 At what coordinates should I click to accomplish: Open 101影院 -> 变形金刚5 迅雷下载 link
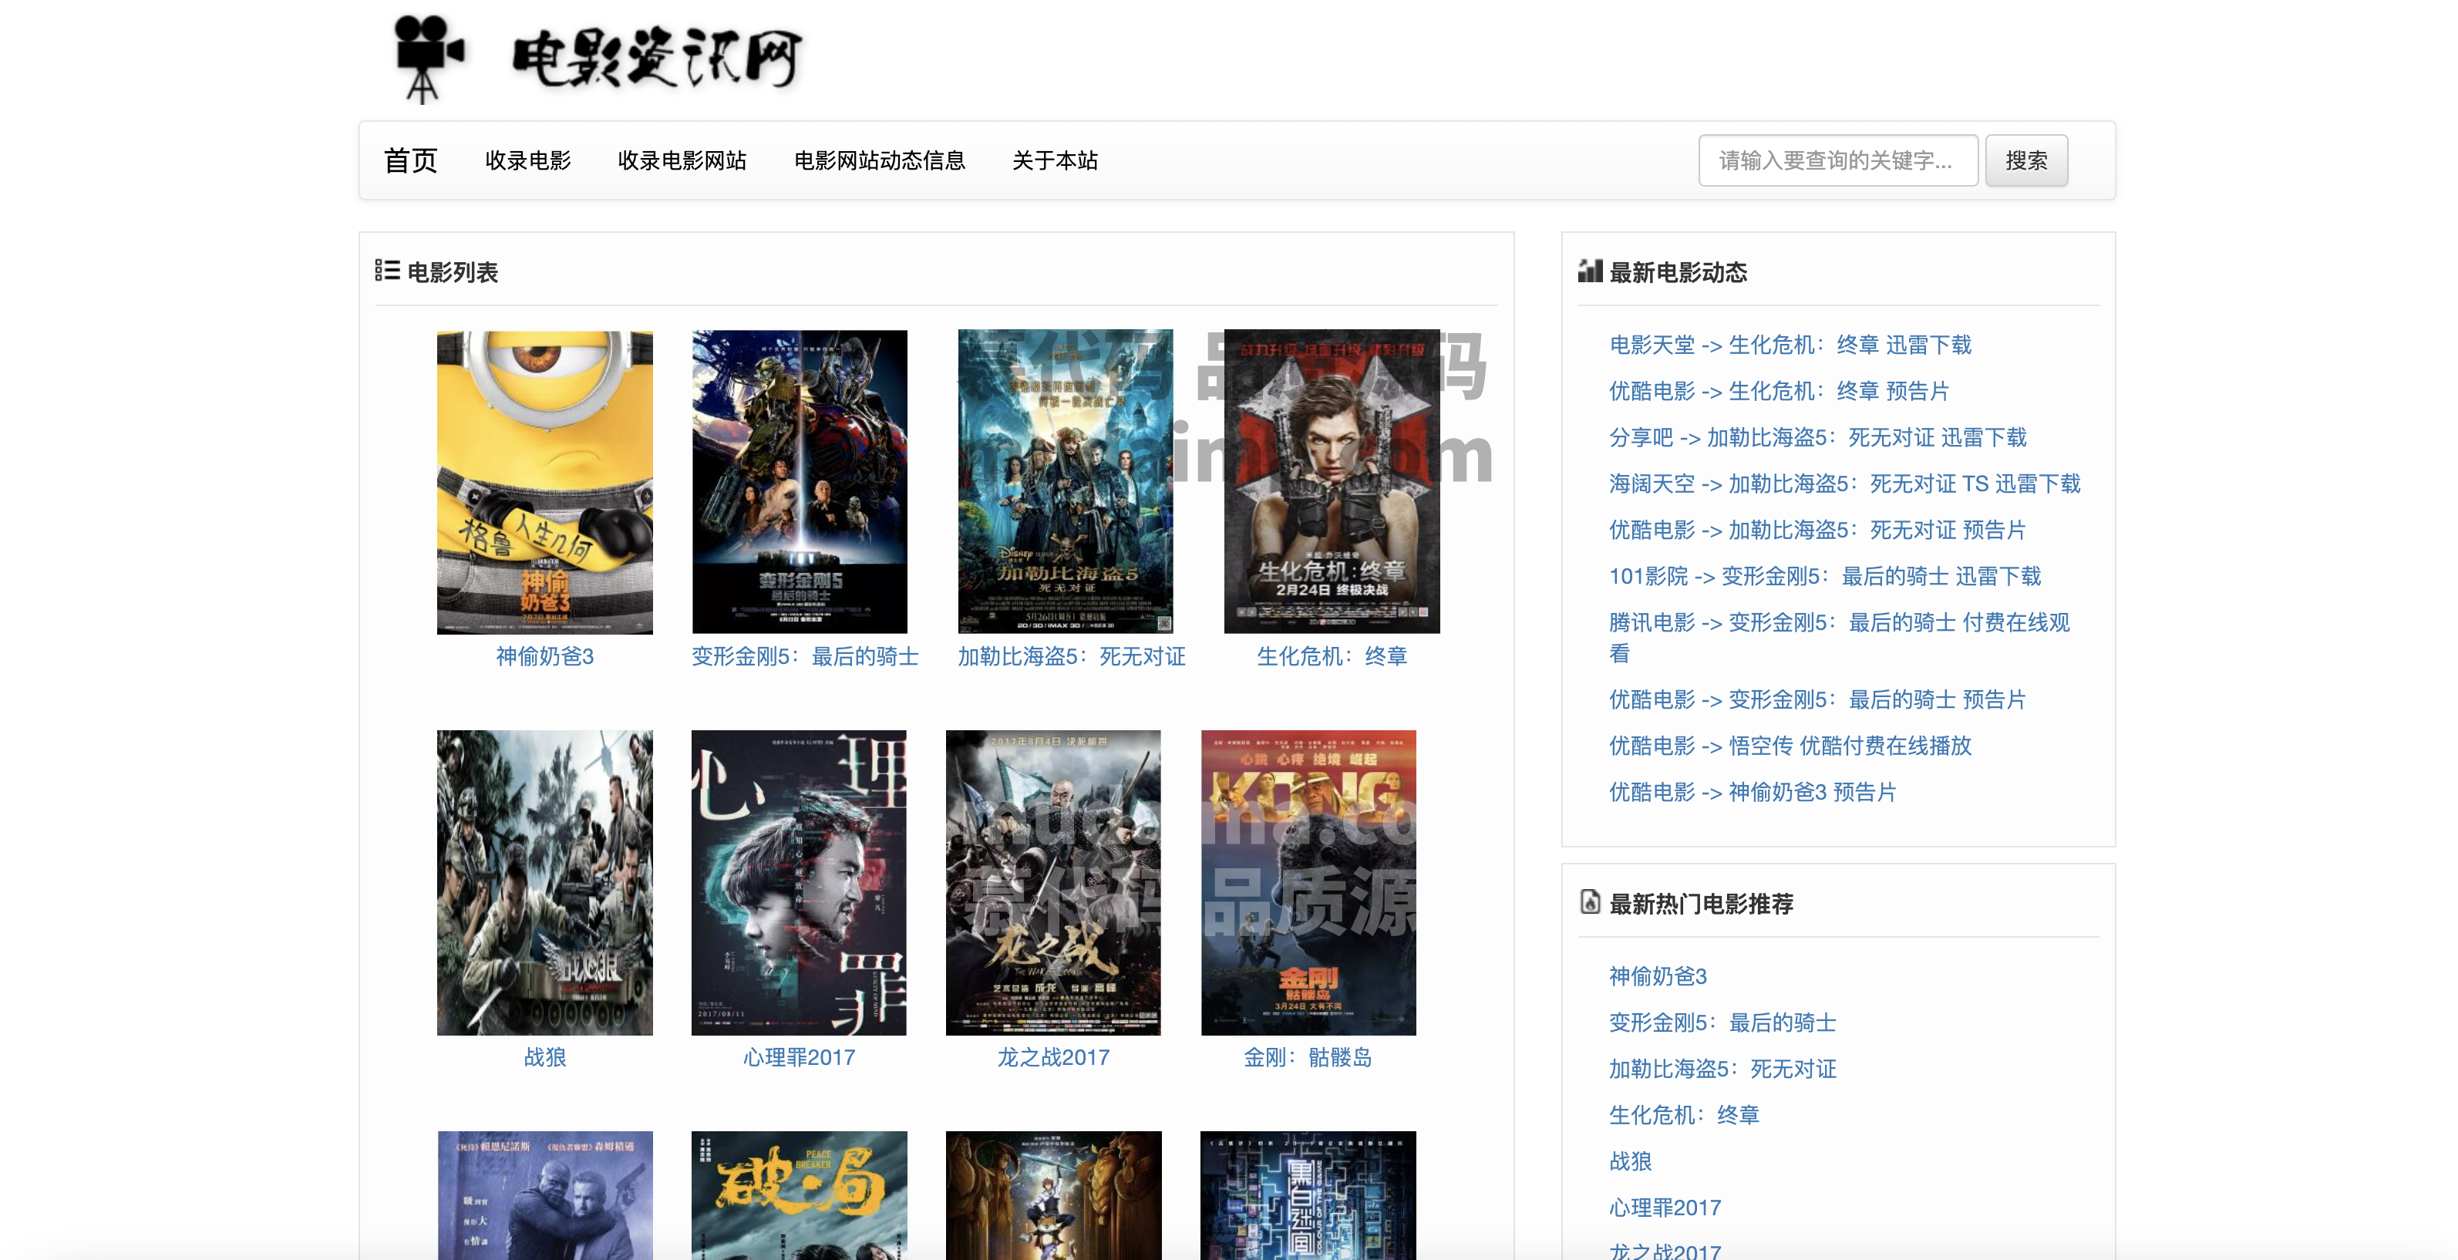point(1824,577)
